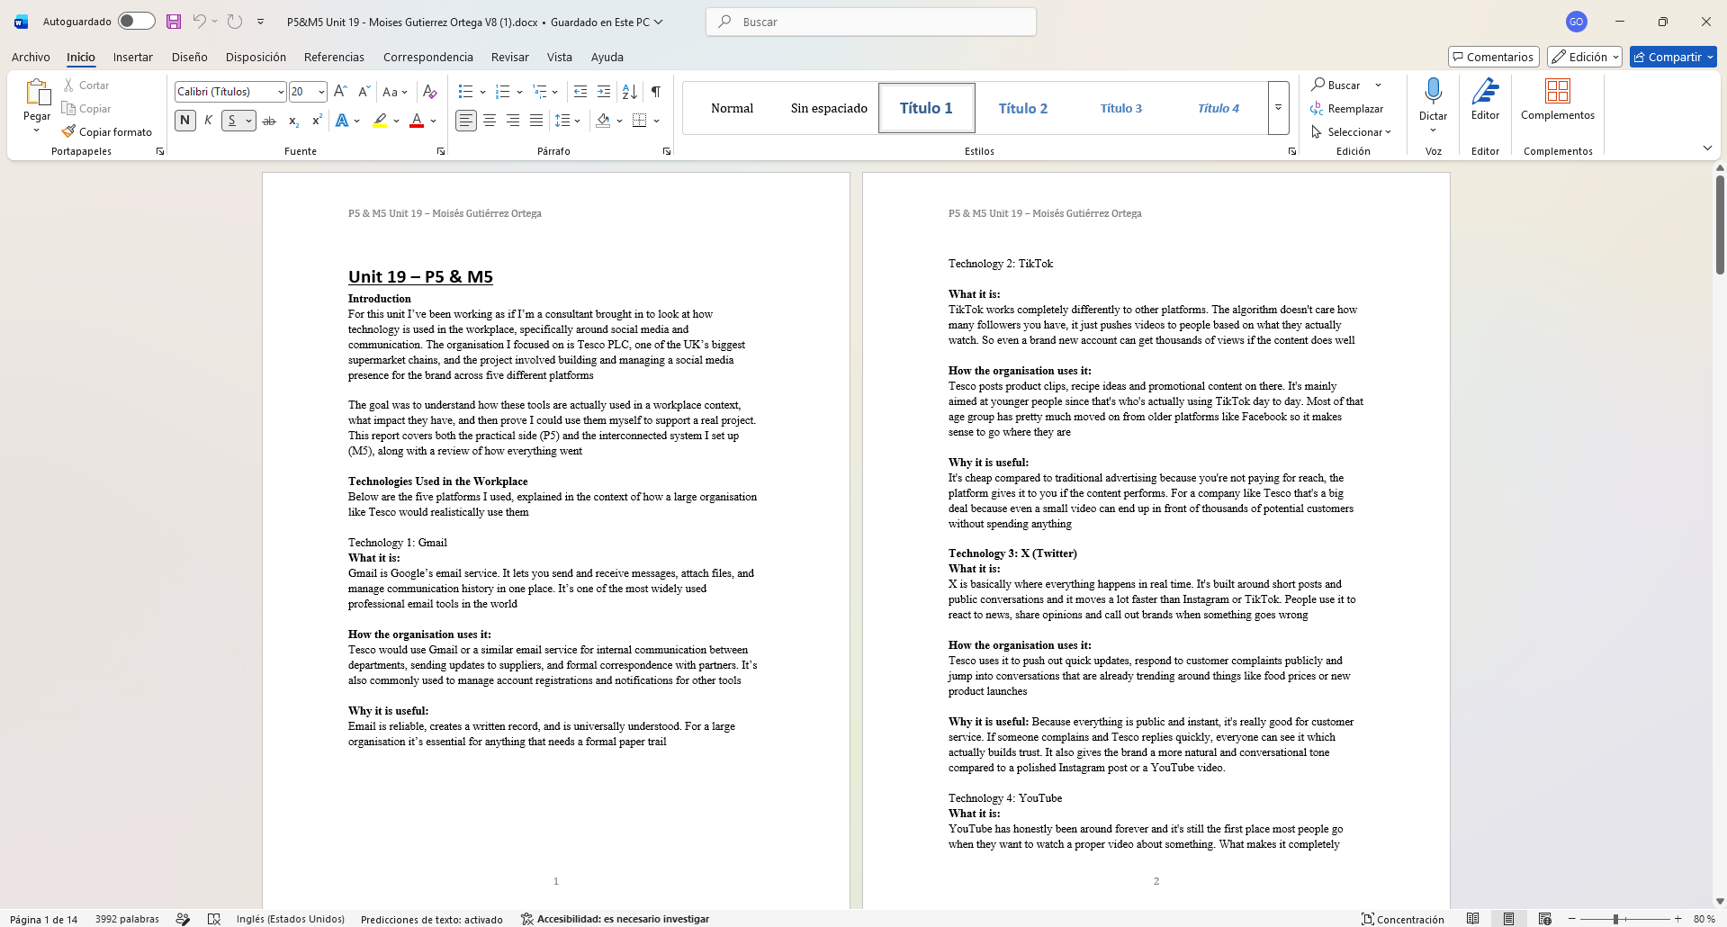Toggle italic formatting with K button
This screenshot has height=927, width=1727.
pos(209,121)
